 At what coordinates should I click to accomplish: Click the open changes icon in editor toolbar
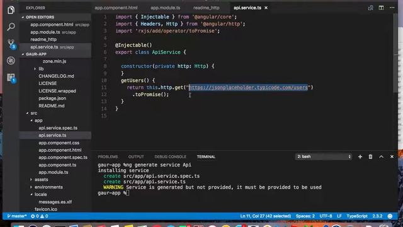(x=370, y=8)
